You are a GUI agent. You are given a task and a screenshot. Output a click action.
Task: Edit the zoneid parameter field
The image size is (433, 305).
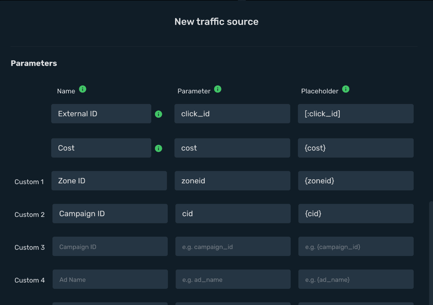(232, 181)
